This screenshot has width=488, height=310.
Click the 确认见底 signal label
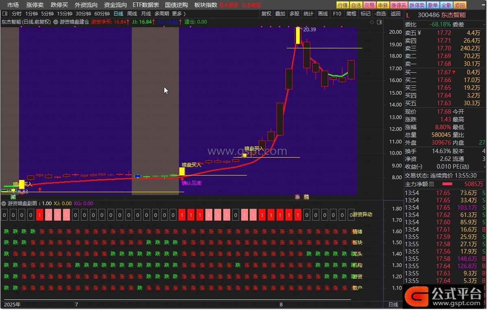[192, 183]
